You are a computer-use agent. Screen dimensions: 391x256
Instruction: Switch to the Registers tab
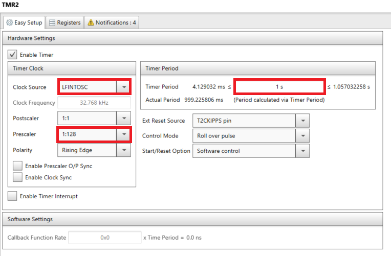point(64,22)
